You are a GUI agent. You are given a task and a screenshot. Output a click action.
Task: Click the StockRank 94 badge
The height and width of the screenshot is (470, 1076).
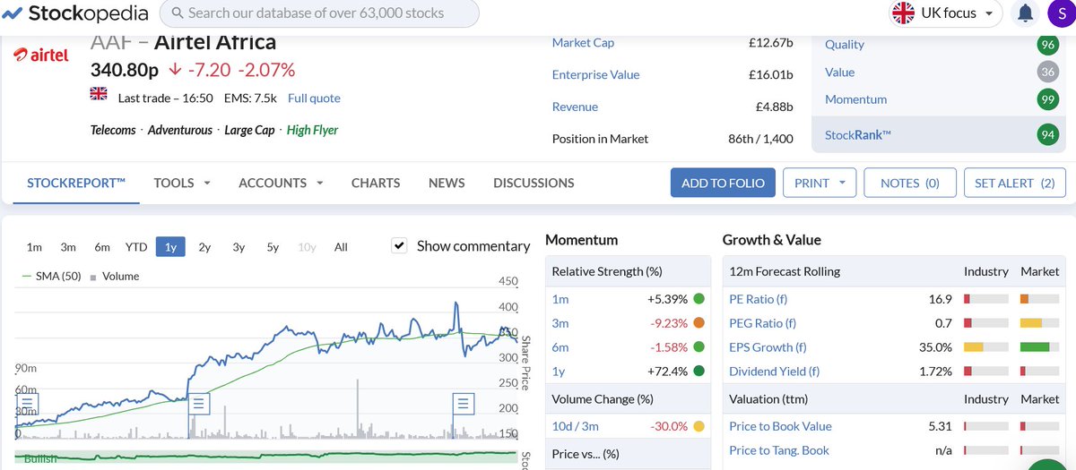tap(1046, 135)
